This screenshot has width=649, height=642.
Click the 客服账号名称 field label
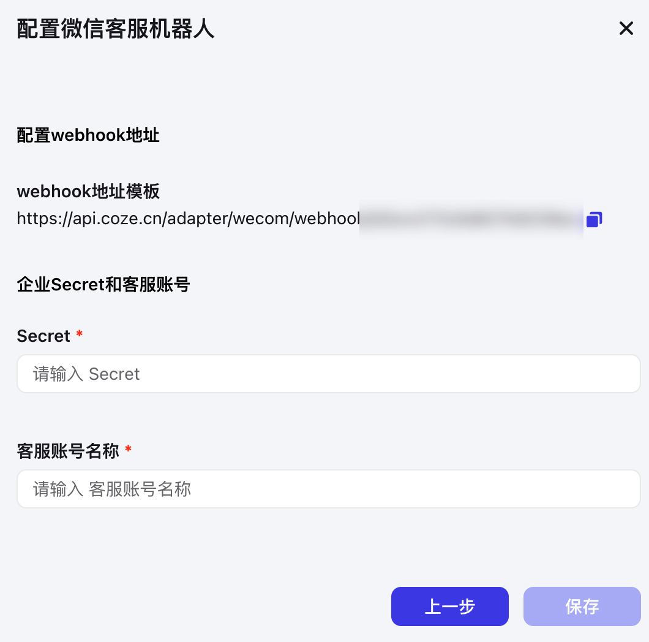(68, 451)
